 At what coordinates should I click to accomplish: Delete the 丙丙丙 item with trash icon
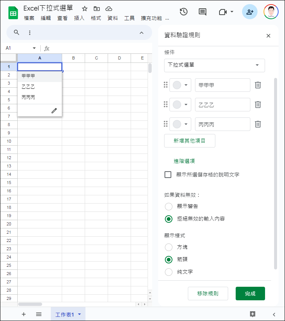pyautogui.click(x=258, y=124)
